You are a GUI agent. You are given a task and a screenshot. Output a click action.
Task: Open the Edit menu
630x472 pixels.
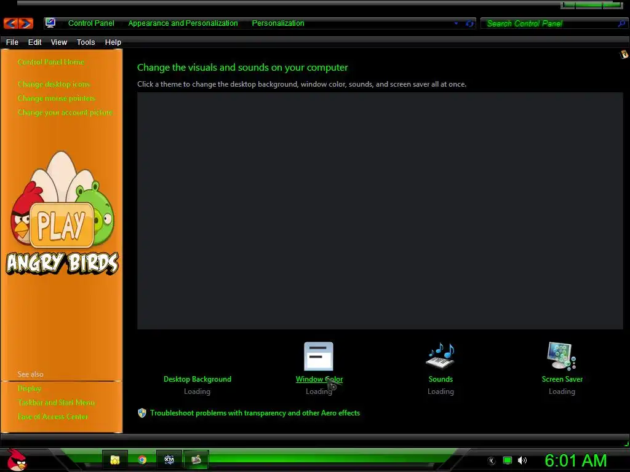[34, 42]
